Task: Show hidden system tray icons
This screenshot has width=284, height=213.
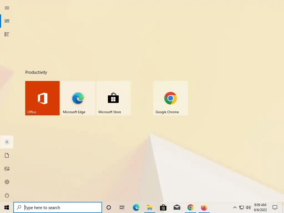Action: click(x=235, y=207)
